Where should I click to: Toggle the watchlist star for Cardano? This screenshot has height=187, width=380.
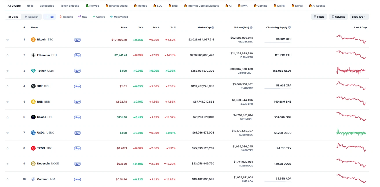pos(8,179)
